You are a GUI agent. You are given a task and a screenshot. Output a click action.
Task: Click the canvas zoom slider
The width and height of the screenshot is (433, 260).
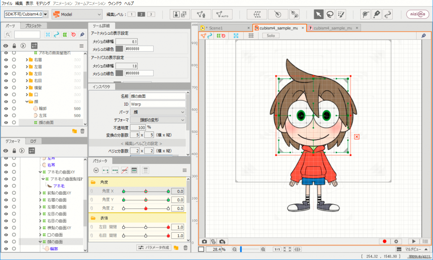[x=249, y=249]
